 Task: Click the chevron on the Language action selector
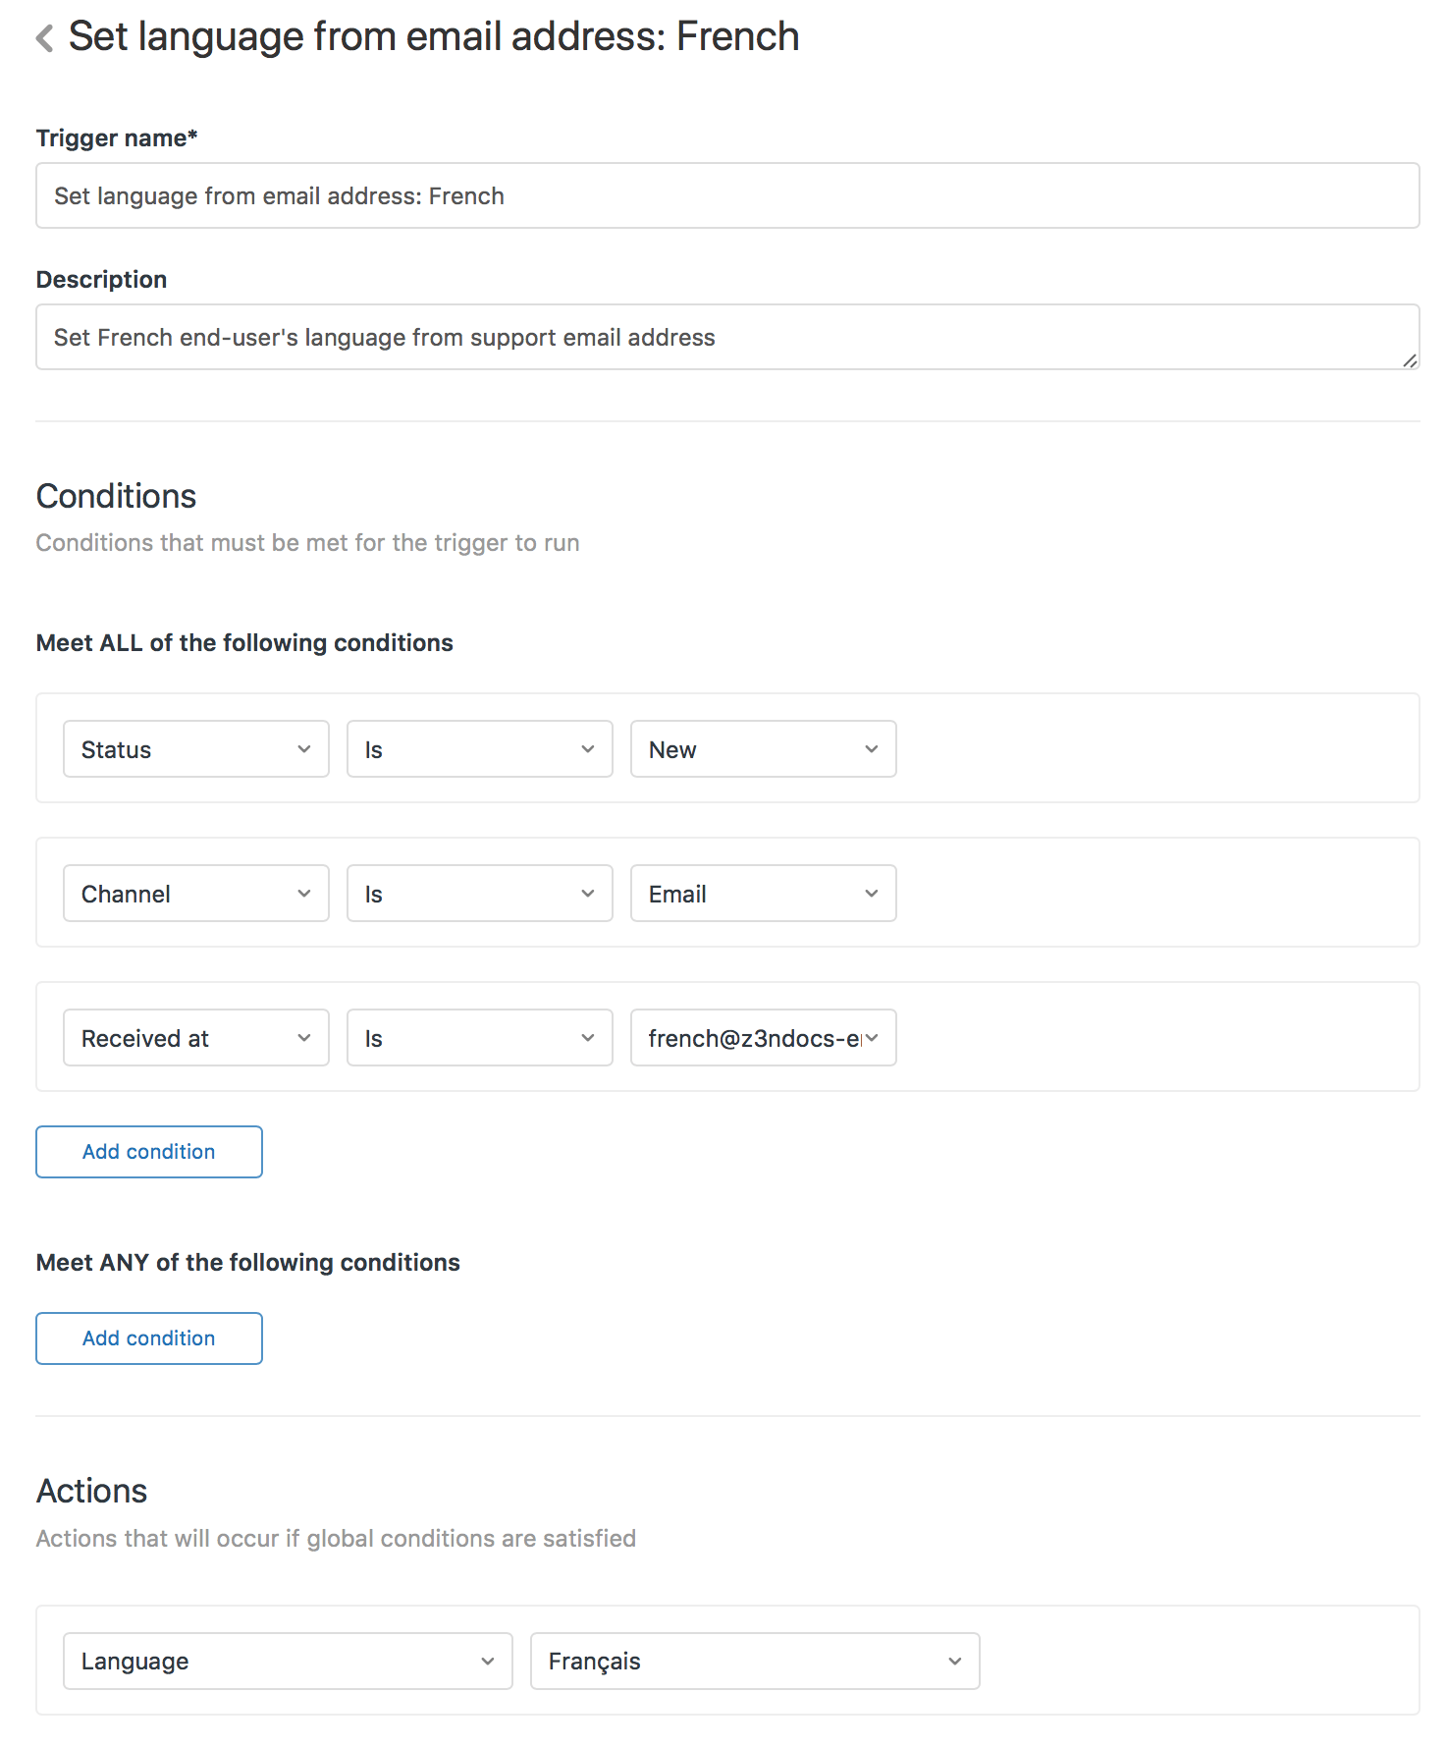(x=488, y=1661)
